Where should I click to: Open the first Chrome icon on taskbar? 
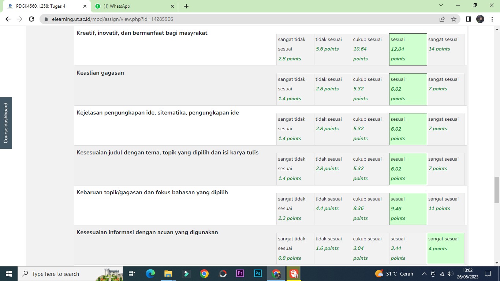(204, 274)
